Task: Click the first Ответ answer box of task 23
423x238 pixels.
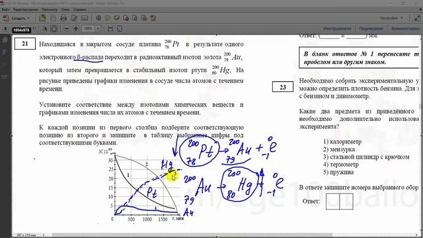Action: [x=332, y=201]
